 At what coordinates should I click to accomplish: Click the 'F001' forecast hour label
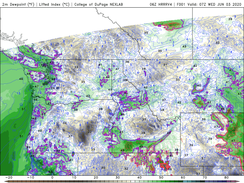[x=181, y=5]
